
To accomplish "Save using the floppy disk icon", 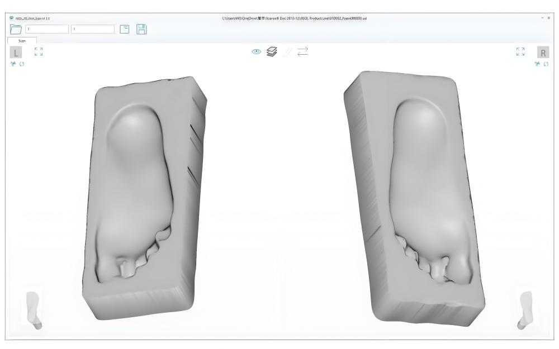I will 141,29.
